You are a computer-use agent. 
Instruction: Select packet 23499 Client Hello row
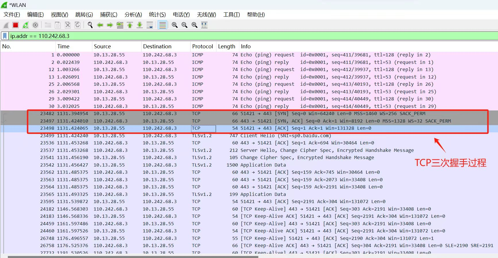coord(249,136)
